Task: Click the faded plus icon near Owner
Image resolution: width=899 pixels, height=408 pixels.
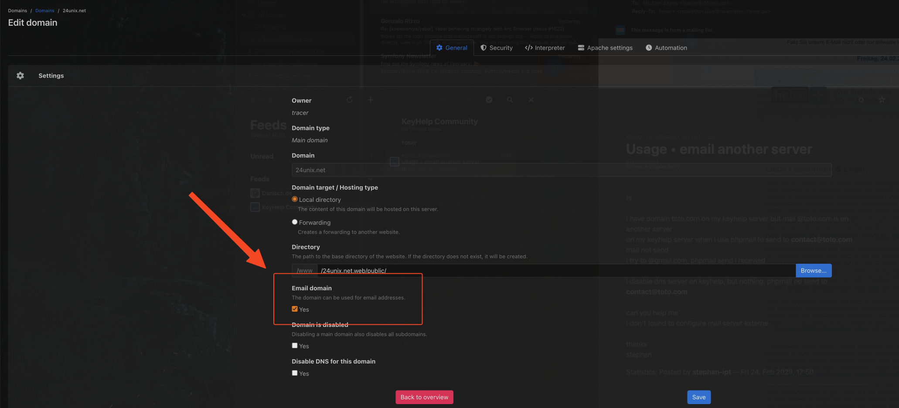Action: pyautogui.click(x=371, y=100)
